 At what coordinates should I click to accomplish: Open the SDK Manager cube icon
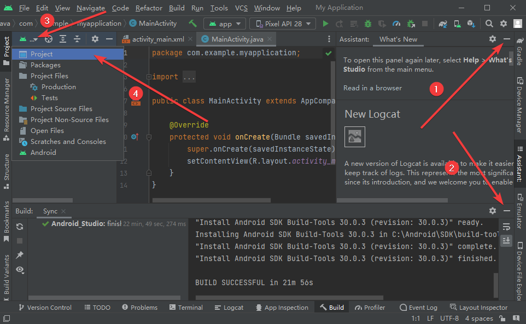point(471,24)
